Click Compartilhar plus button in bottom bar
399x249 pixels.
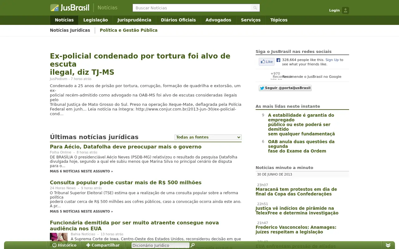point(103,245)
